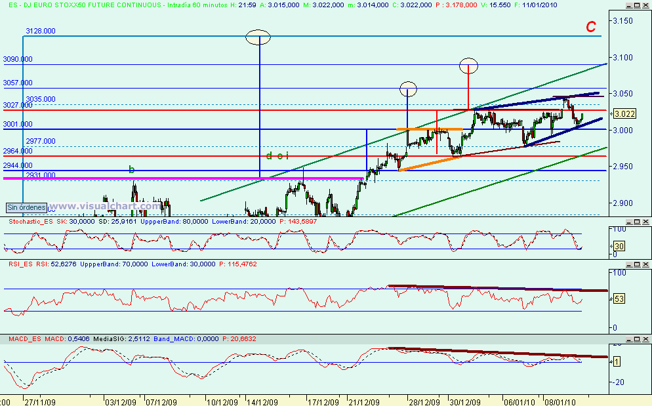This screenshot has height=406, width=652.
Task: Maximize the MACD_ES indicator panel
Action: pos(636,339)
